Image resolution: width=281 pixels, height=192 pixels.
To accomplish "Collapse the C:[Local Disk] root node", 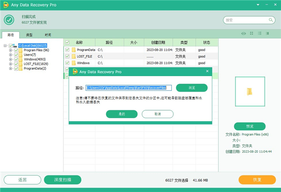I will (5, 46).
